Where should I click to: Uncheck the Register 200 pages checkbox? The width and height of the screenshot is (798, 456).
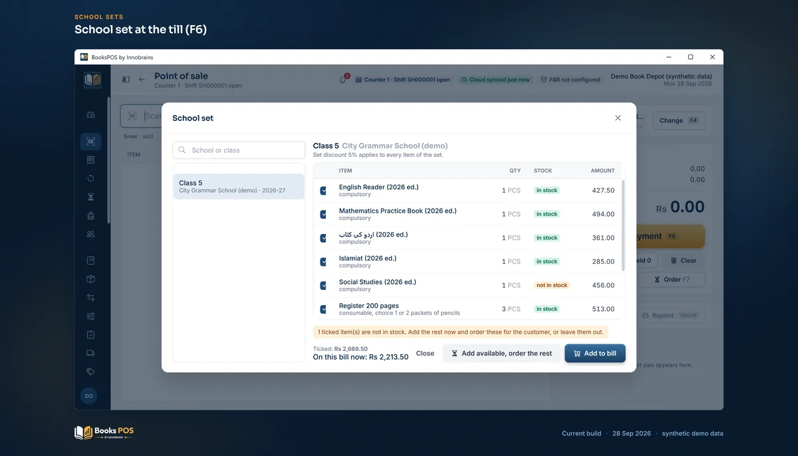323,309
